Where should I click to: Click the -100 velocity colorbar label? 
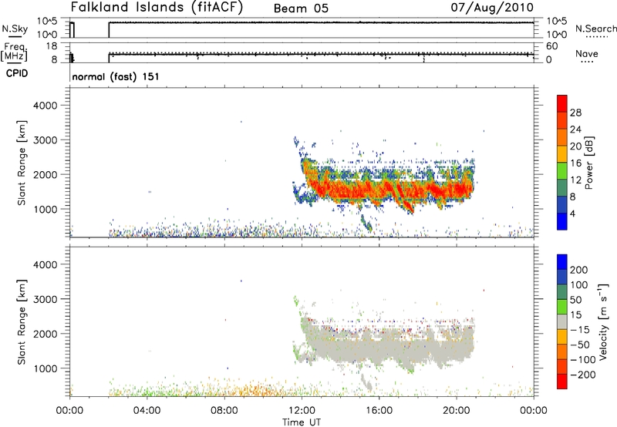pos(583,359)
